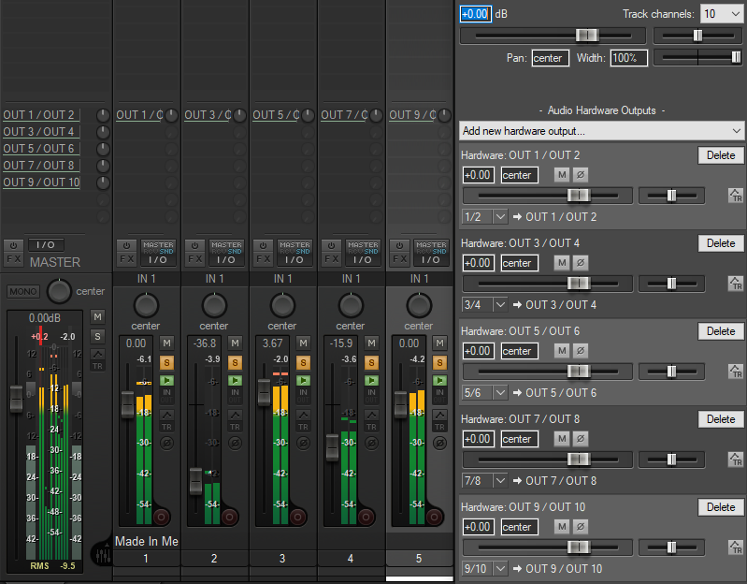Arm track 1 for recording
The image size is (747, 584).
[x=161, y=517]
